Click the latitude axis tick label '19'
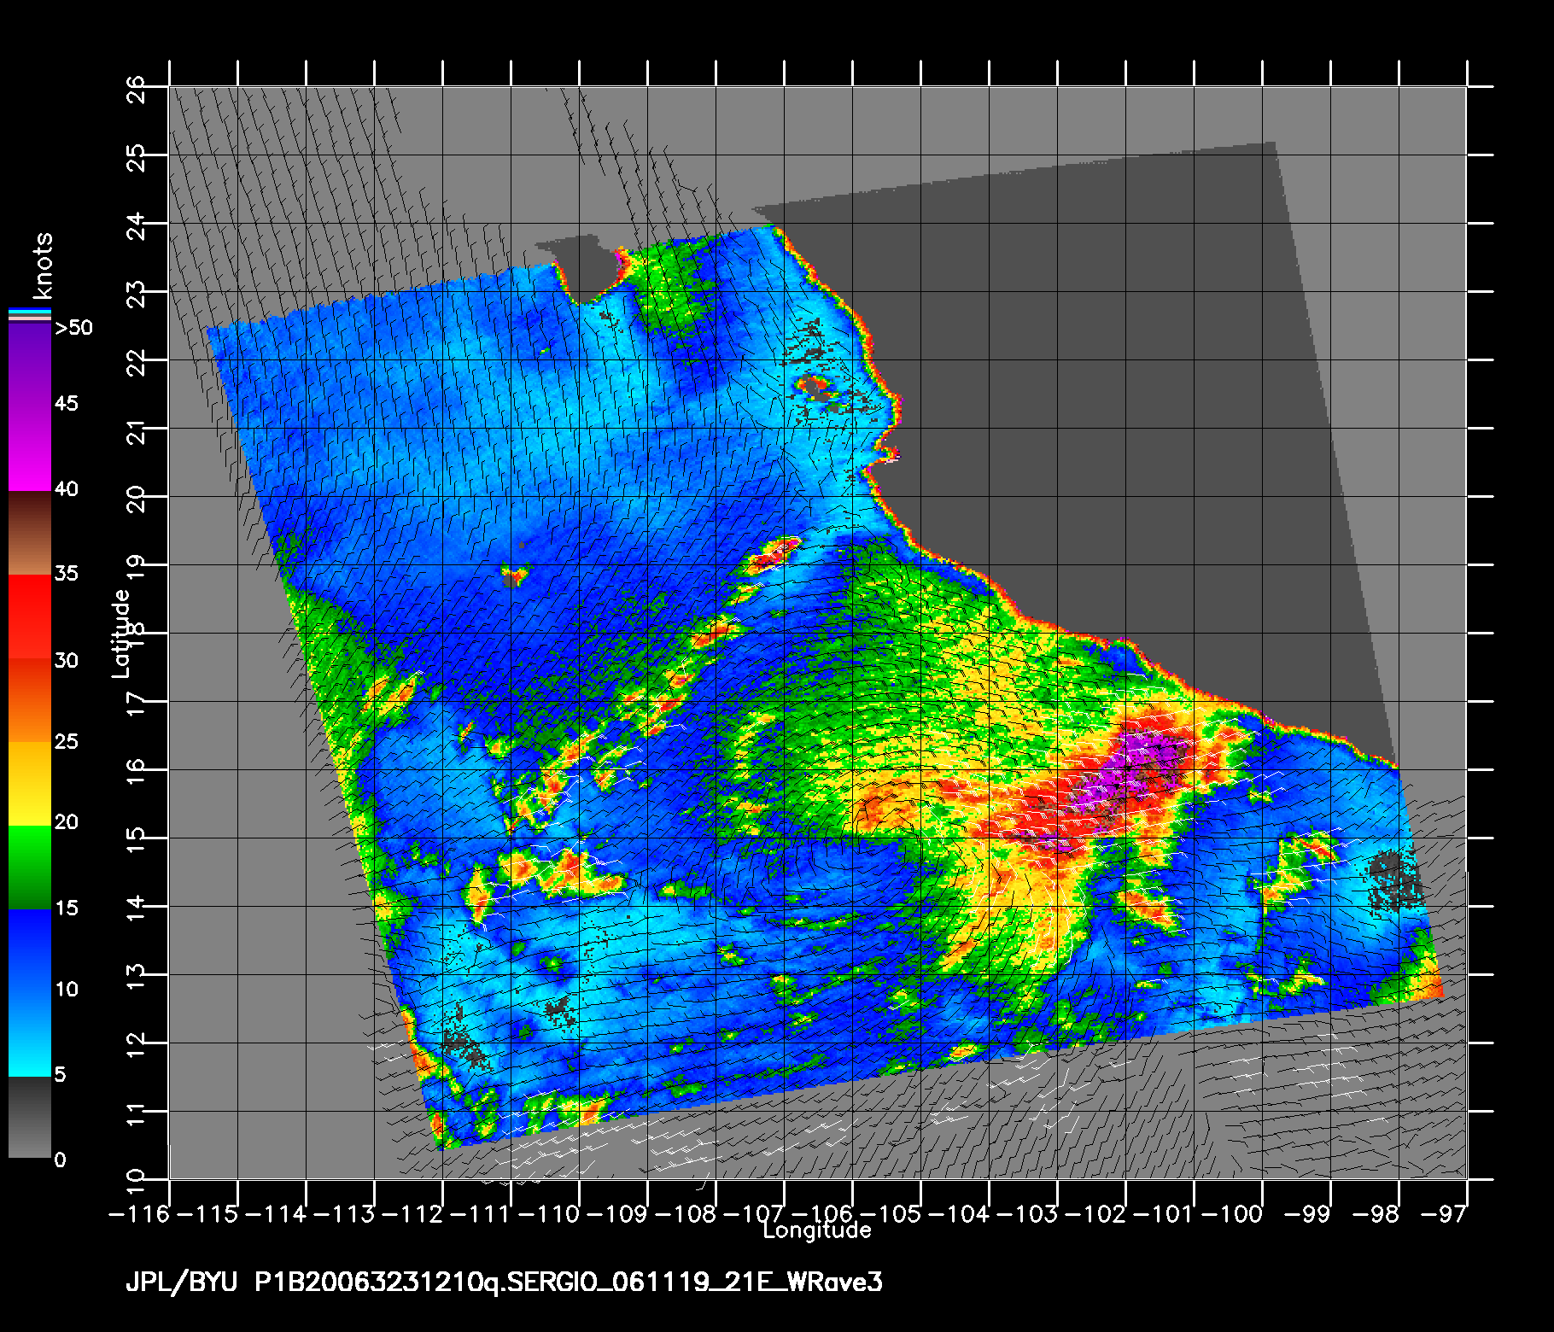 [136, 565]
